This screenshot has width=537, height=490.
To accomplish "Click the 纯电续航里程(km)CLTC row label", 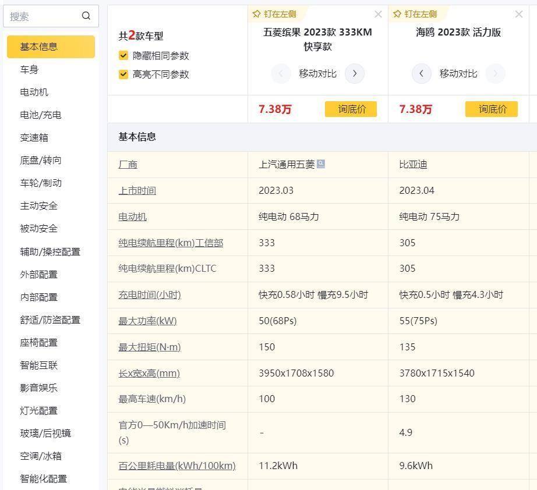I will [x=168, y=269].
